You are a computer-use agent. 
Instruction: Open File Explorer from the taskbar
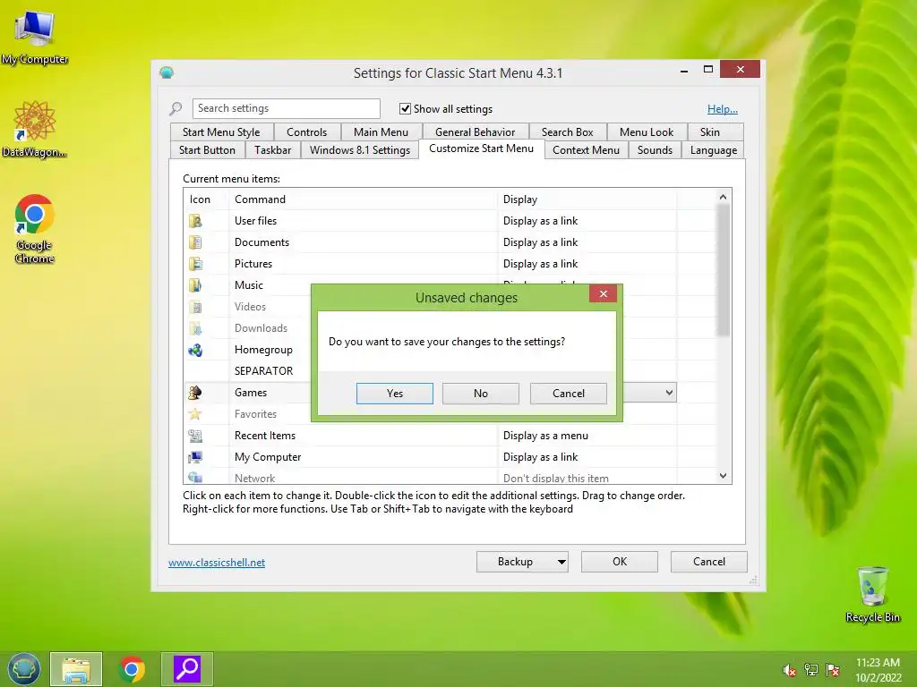pyautogui.click(x=76, y=669)
